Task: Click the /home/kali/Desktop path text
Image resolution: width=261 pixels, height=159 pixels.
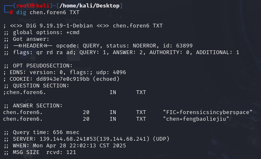Action: click(89, 6)
